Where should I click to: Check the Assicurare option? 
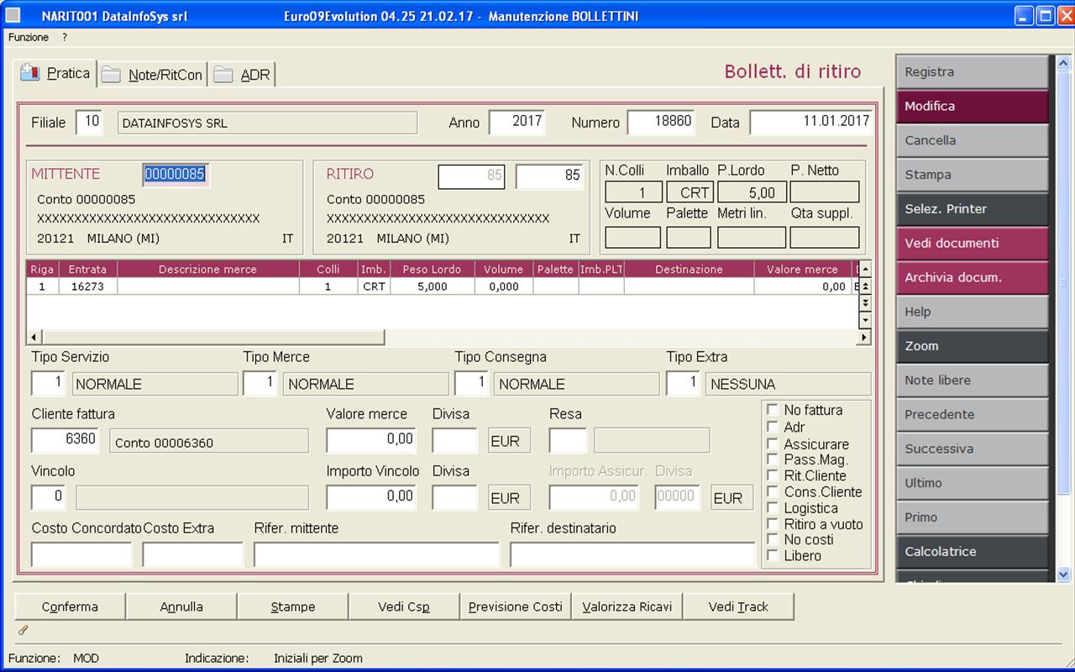(x=773, y=444)
